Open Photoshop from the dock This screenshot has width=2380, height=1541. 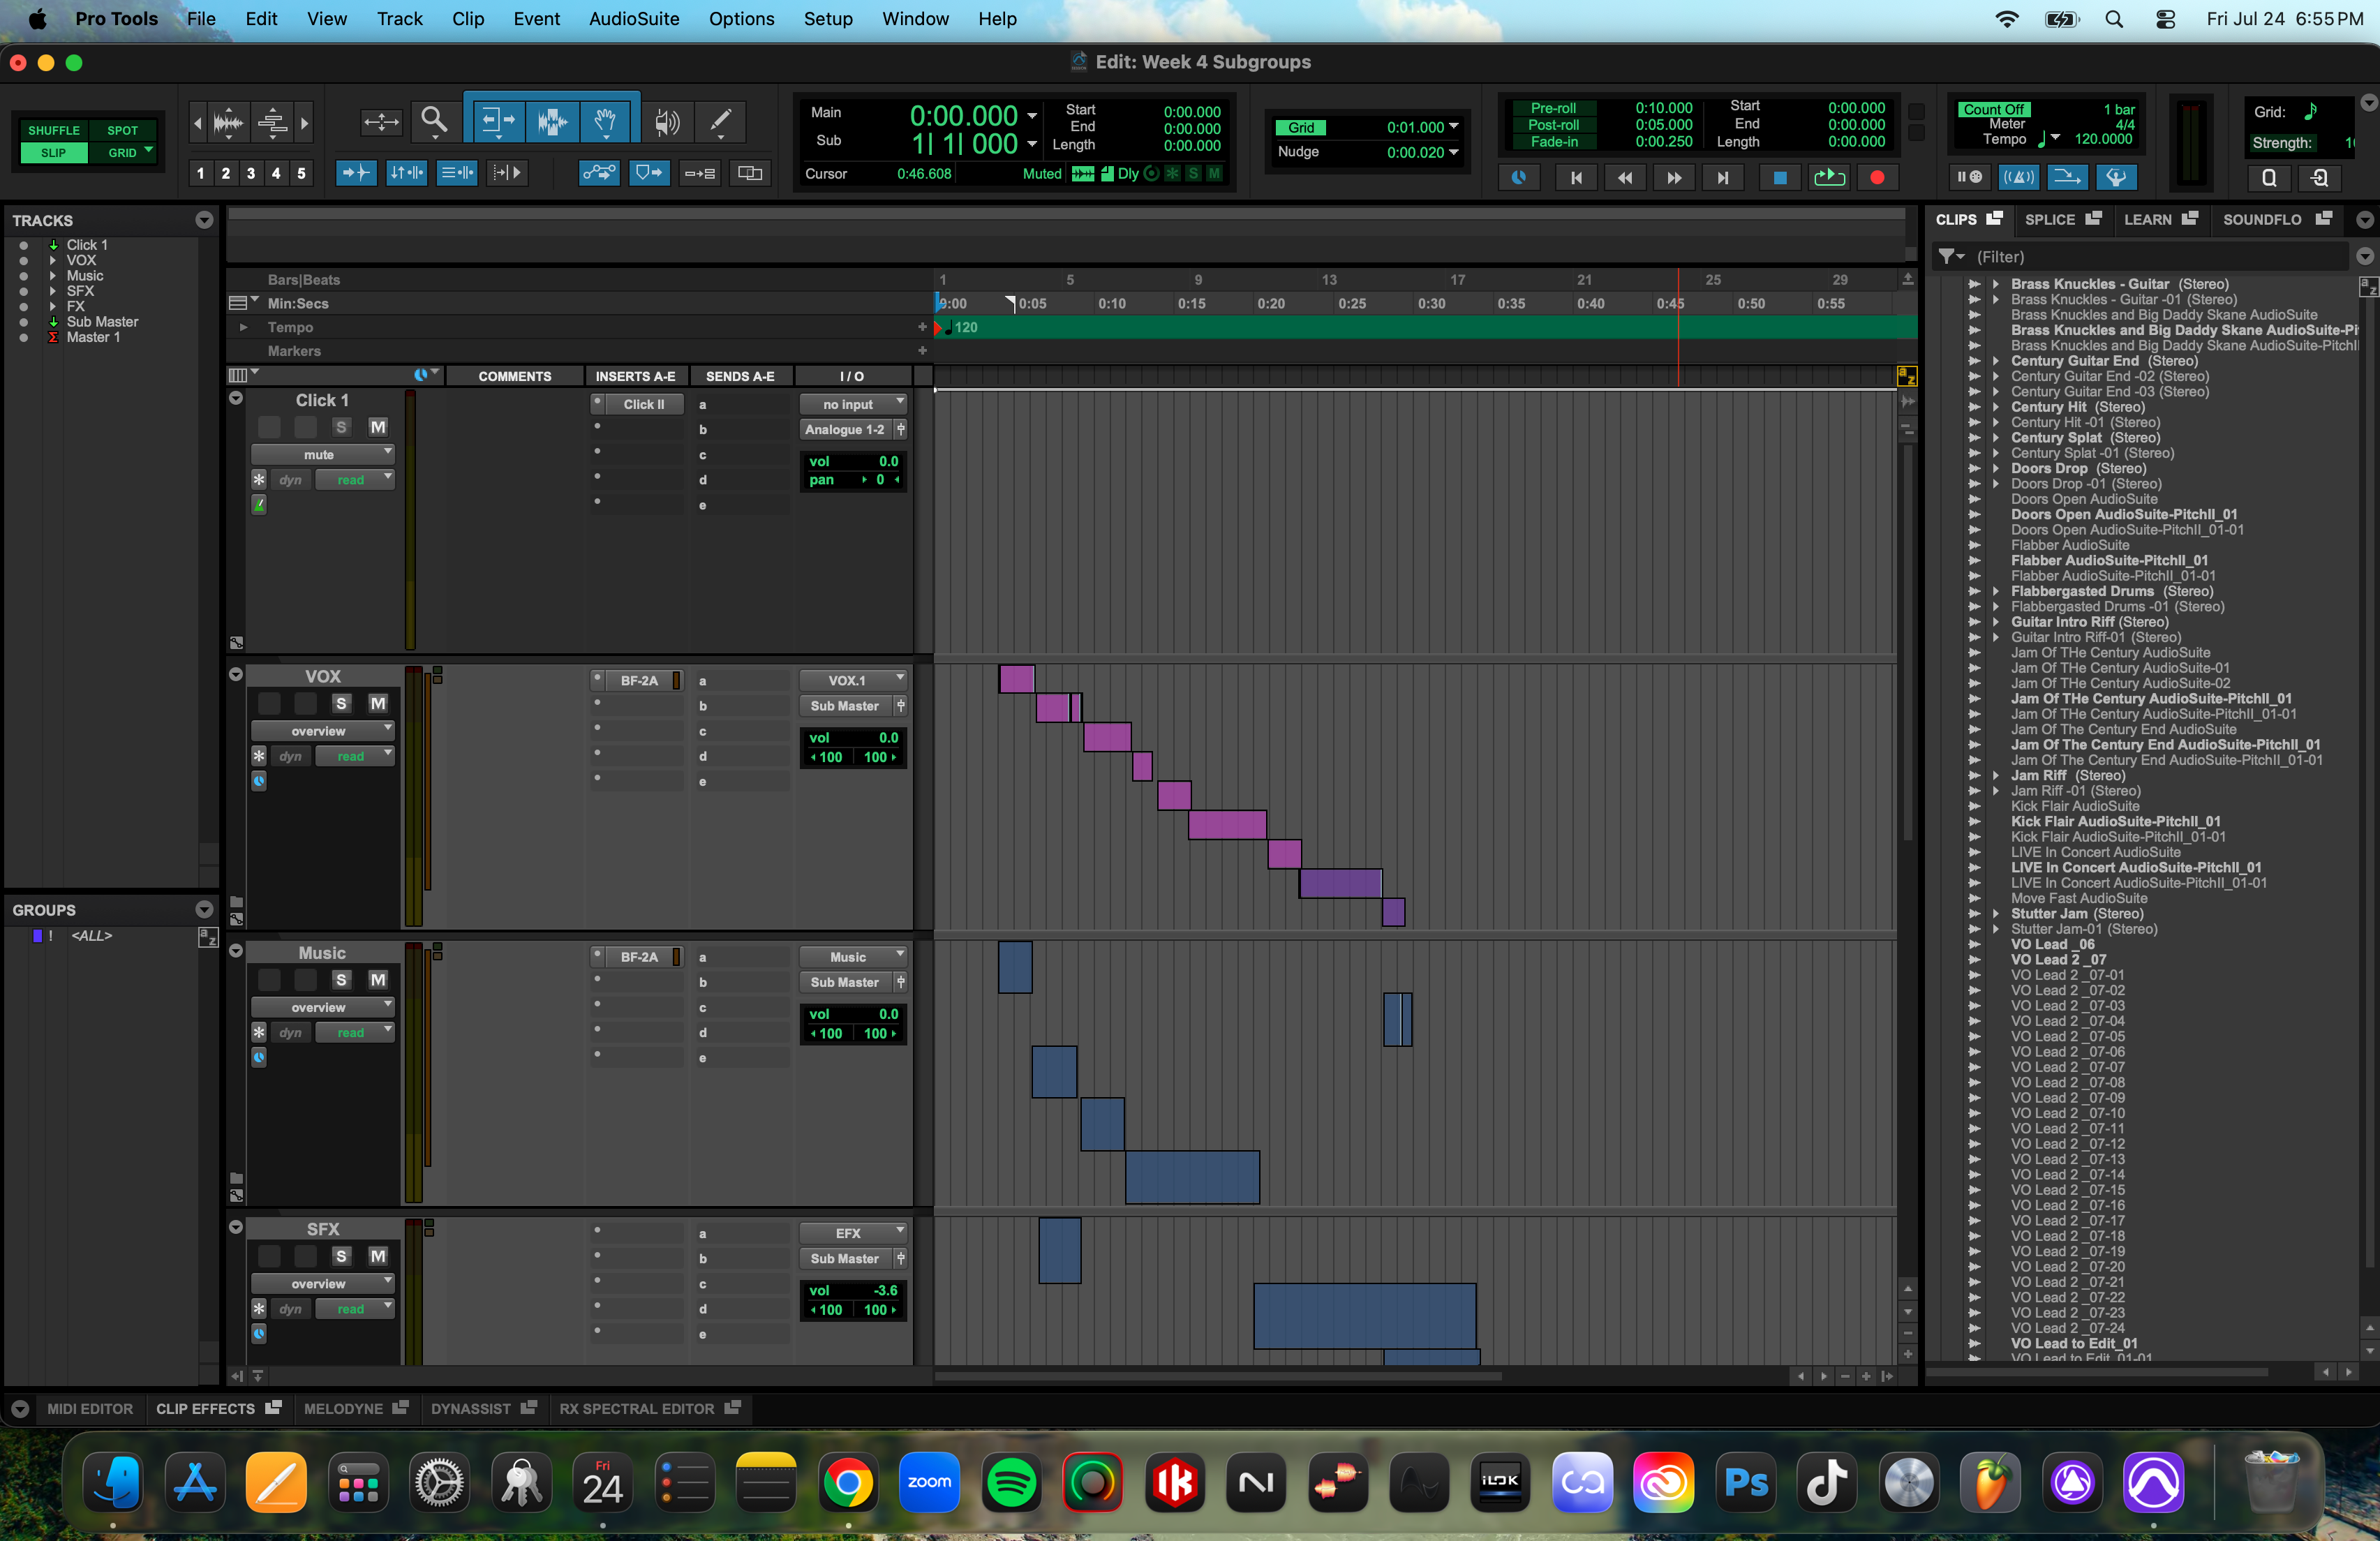(x=1745, y=1482)
